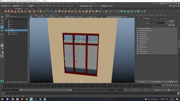The height and width of the screenshot is (101, 180).
Task: Open Telegram from the taskbar
Action: [x=40, y=99]
